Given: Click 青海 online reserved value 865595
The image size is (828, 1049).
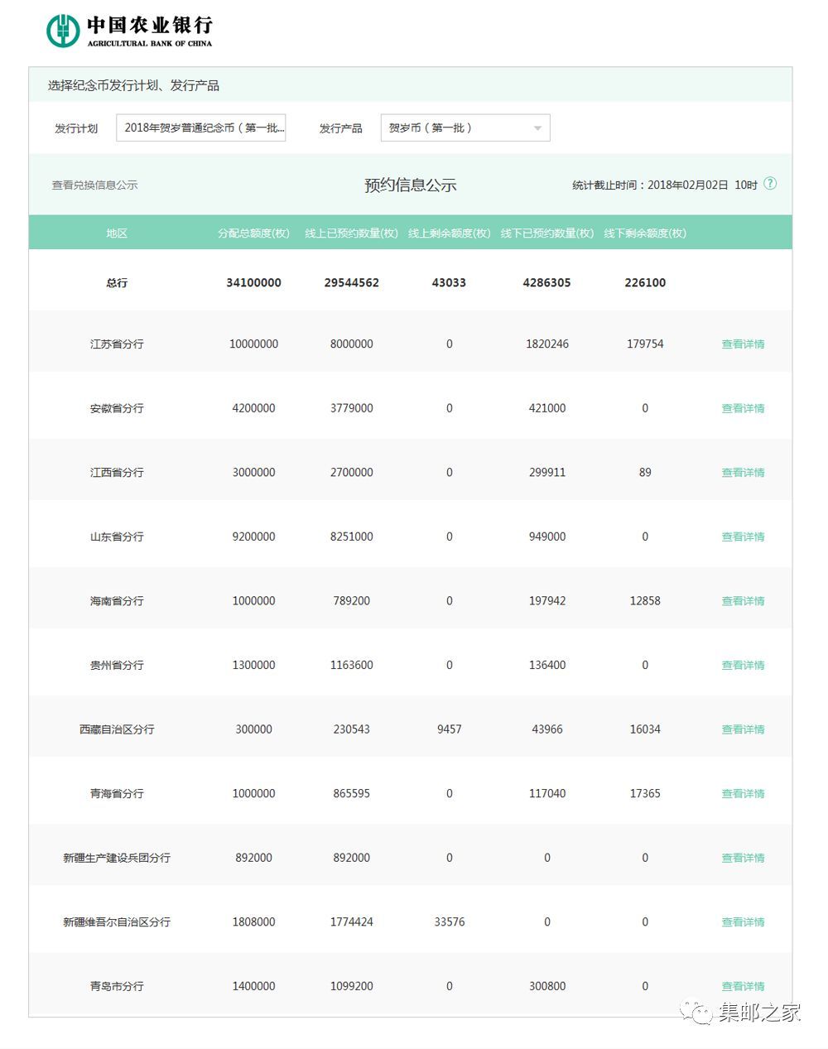Looking at the screenshot, I should pyautogui.click(x=351, y=793).
